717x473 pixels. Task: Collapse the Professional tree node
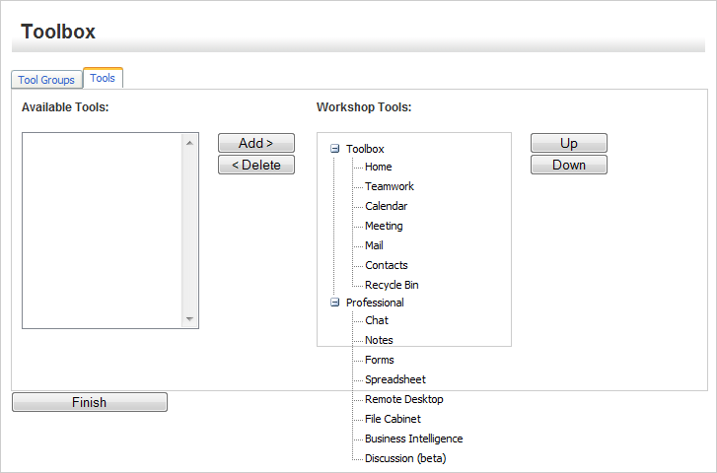click(334, 303)
